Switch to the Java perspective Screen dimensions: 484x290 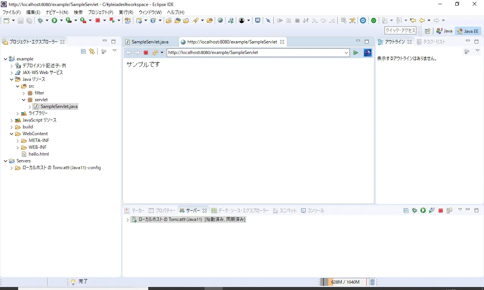[444, 31]
